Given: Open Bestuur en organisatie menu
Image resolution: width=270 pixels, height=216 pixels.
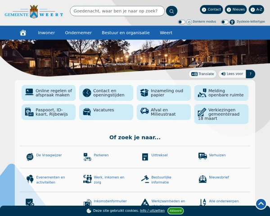Looking at the screenshot, I should coord(126,33).
